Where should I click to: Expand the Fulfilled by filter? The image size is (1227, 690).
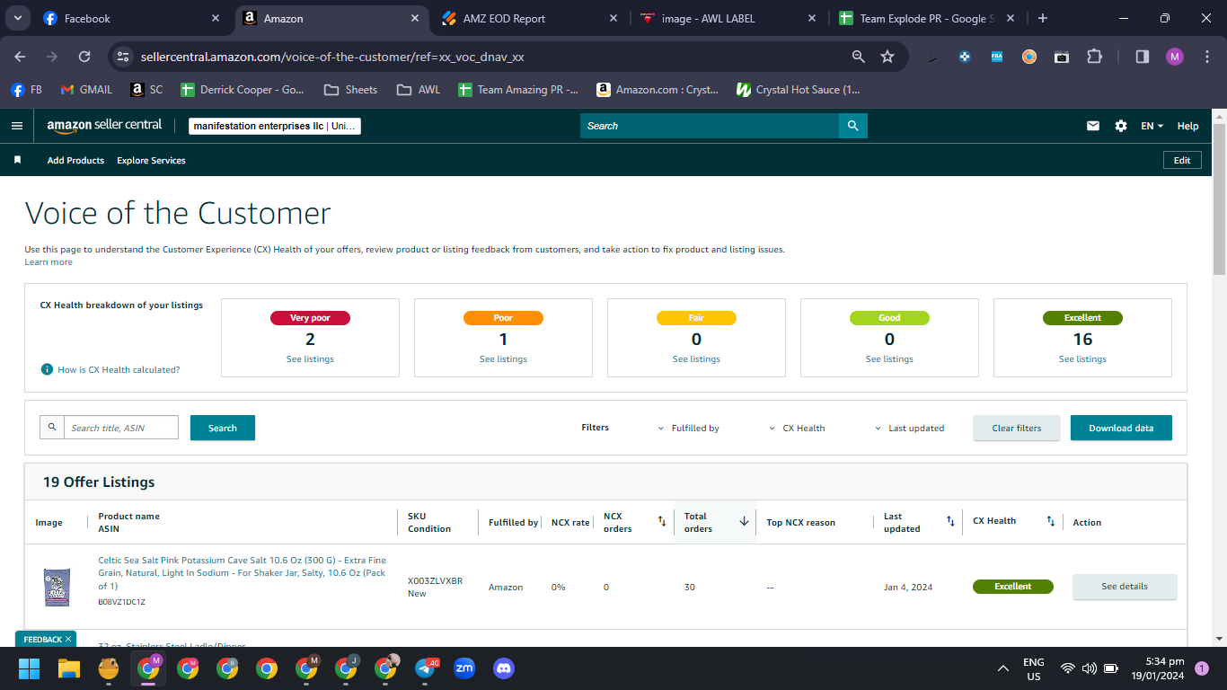689,429
